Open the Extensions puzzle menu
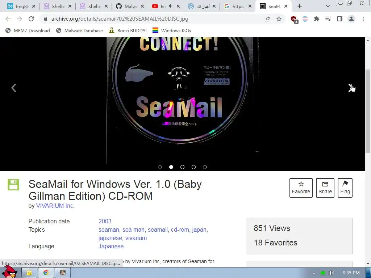This screenshot has height=278, width=371. (317, 19)
